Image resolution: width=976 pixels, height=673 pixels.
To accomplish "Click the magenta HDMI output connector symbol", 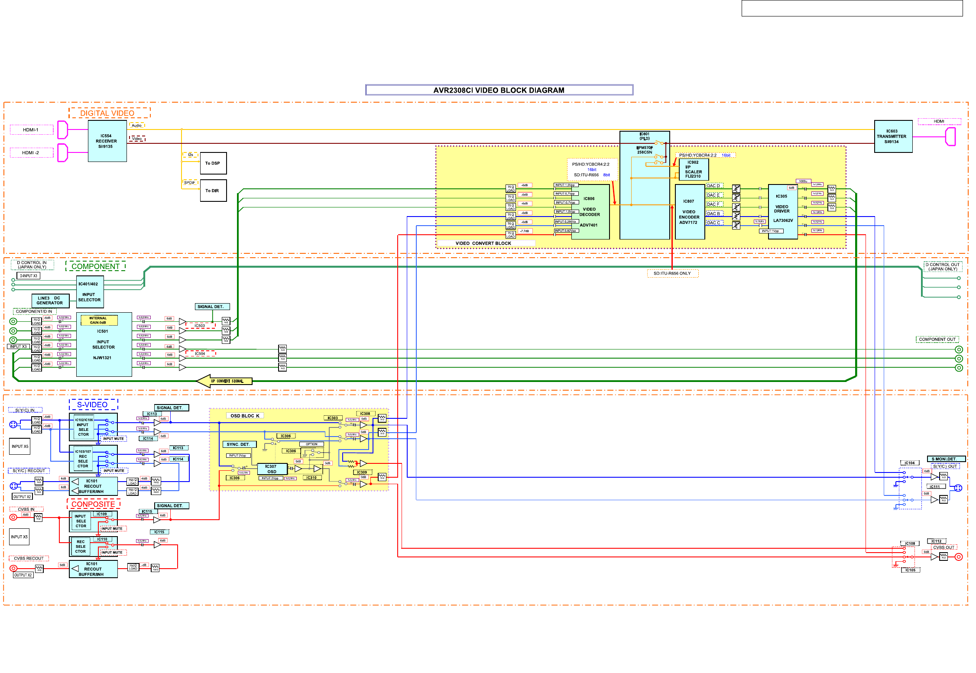I will point(950,137).
